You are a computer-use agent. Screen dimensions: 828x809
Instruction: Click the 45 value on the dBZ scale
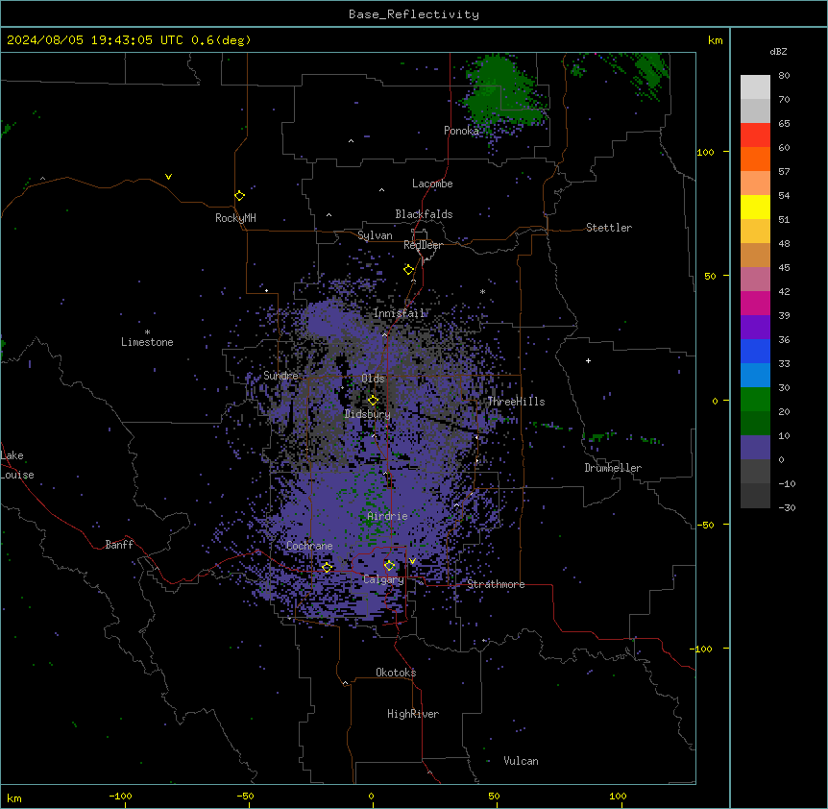point(784,268)
